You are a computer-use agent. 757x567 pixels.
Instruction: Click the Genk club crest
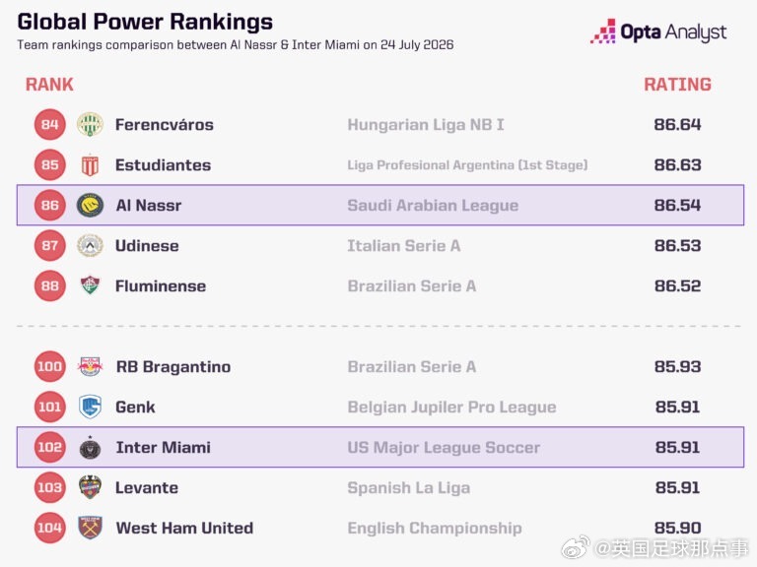tap(90, 407)
